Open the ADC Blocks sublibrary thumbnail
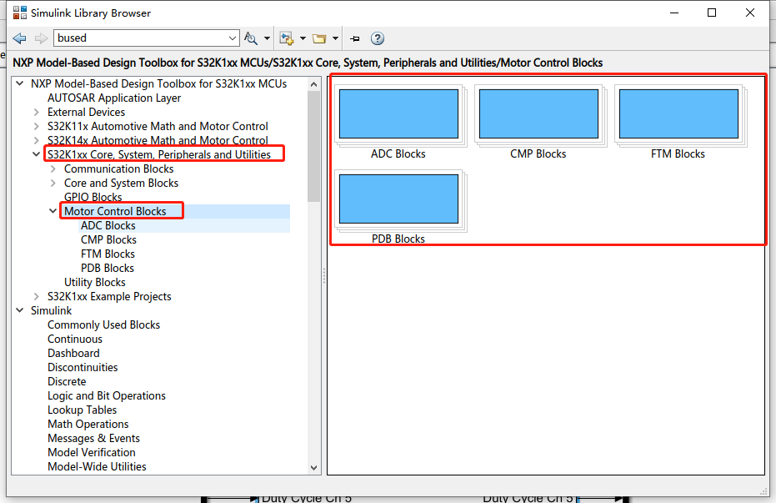Screen dimensions: 776x503 point(399,114)
